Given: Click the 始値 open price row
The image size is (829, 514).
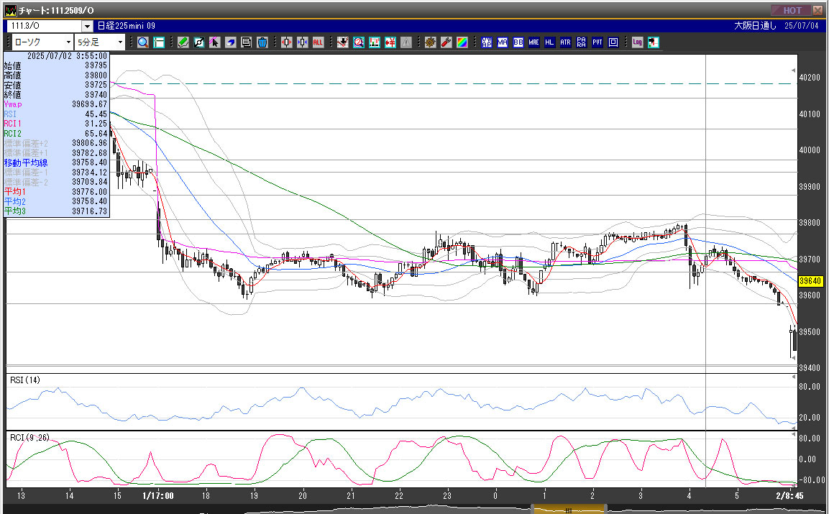Looking at the screenshot, I should click(55, 65).
